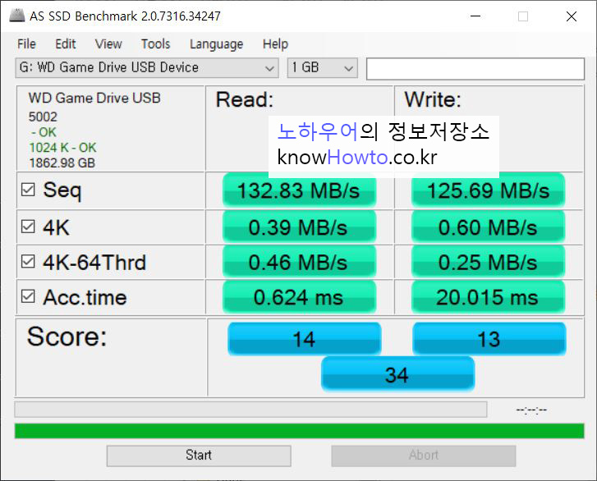
Task: Click the green overall progress bar
Action: point(299,431)
